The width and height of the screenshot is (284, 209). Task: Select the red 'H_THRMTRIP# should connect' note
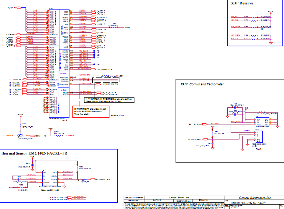(91, 112)
